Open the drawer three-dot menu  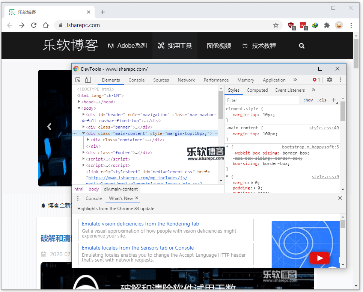click(78, 198)
